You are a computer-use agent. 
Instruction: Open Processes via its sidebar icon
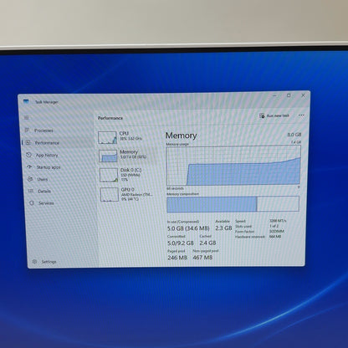[27, 130]
